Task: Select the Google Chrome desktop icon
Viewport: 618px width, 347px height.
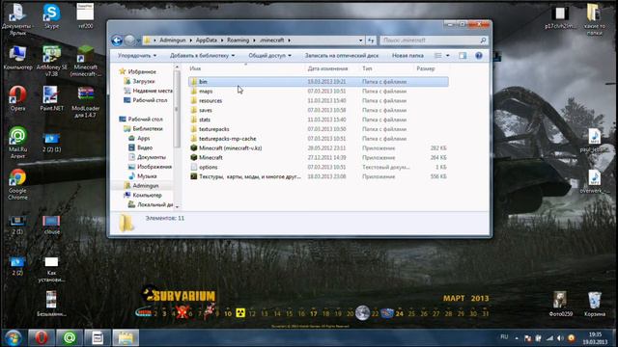Action: point(17,184)
